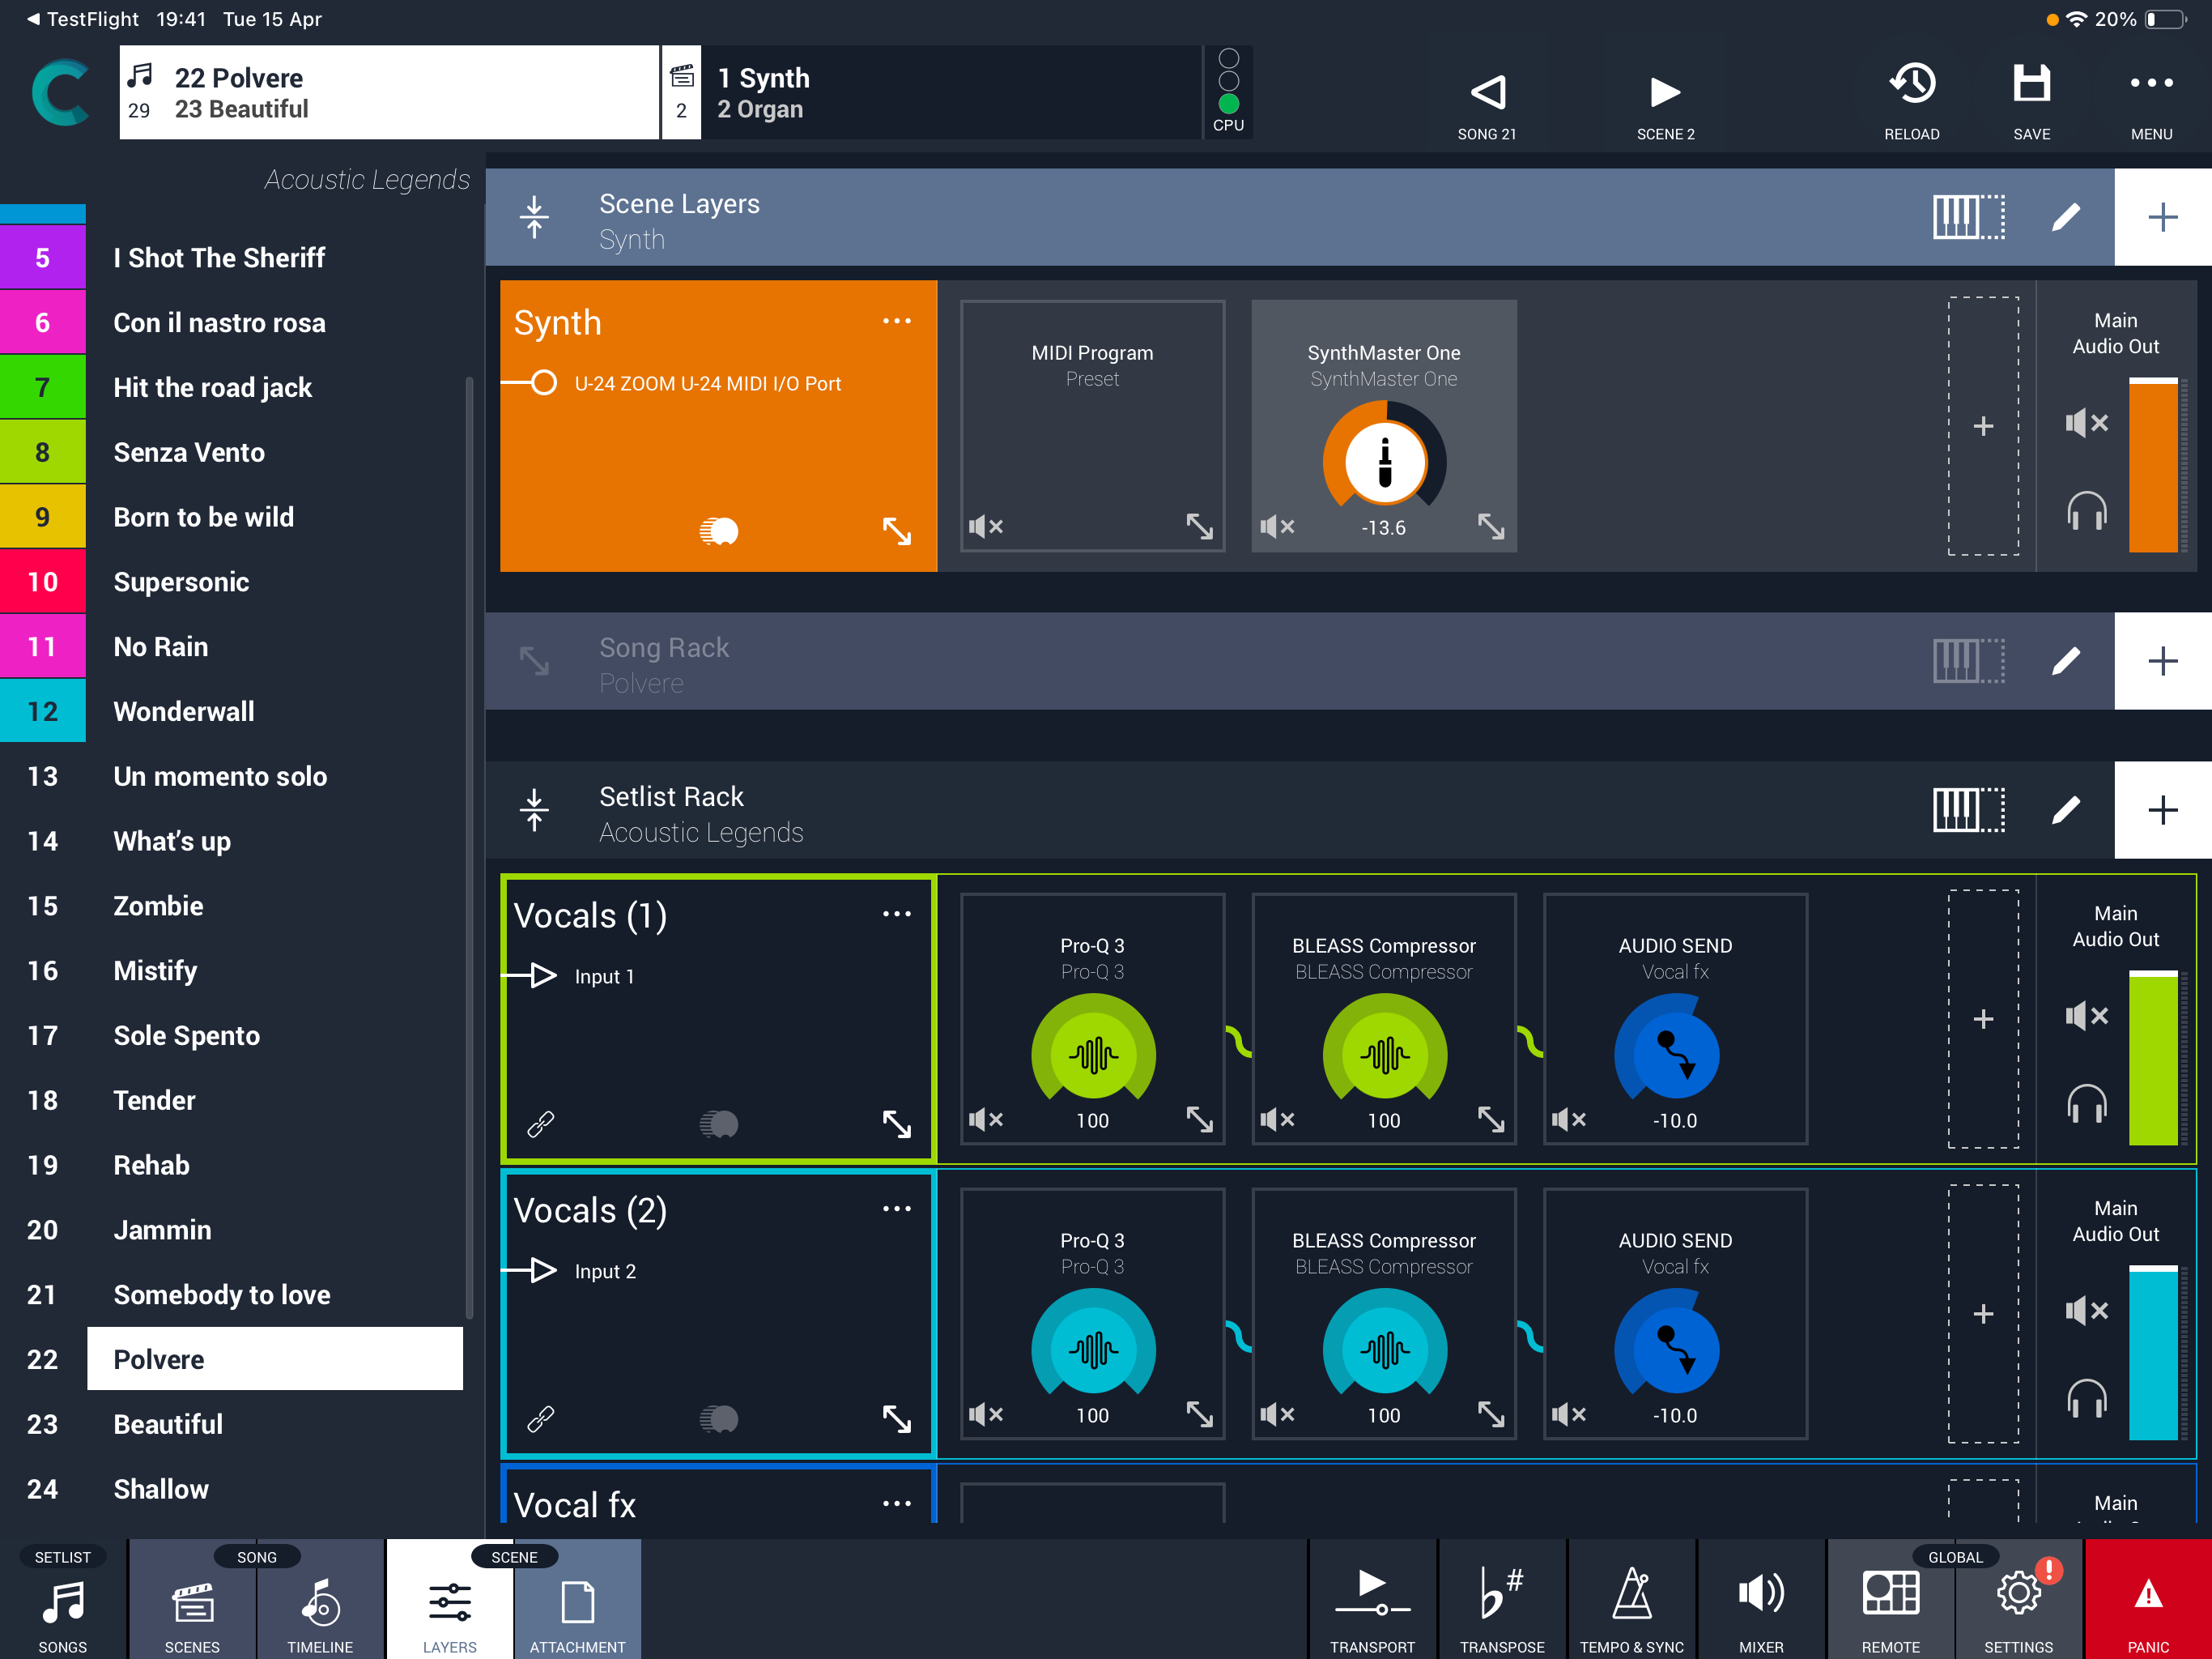Edit Setlist Rack with pencil icon
This screenshot has width=2212, height=1659.
2065,809
